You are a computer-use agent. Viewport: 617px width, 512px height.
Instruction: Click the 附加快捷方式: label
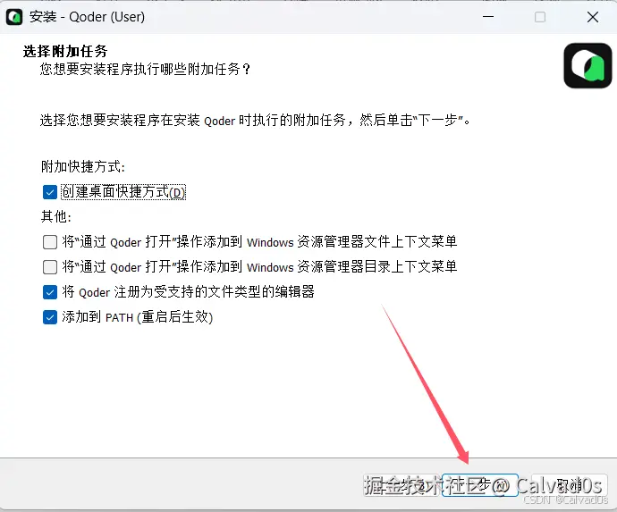tap(83, 167)
